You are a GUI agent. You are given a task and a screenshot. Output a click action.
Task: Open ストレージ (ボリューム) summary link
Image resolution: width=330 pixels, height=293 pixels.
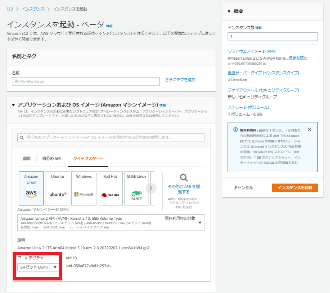coord(248,107)
